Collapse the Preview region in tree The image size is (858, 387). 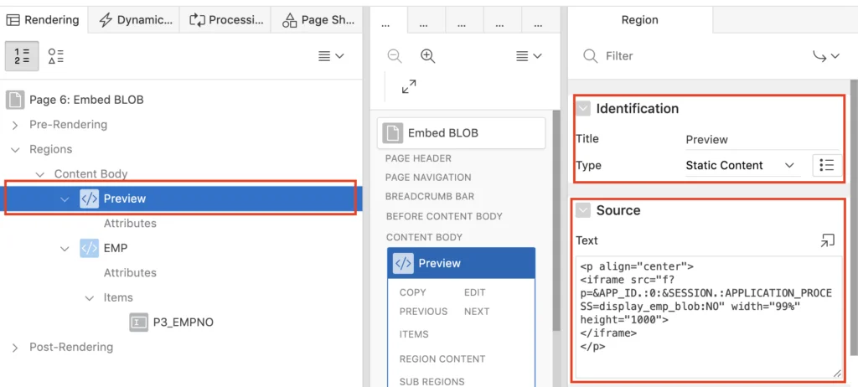pyautogui.click(x=65, y=199)
